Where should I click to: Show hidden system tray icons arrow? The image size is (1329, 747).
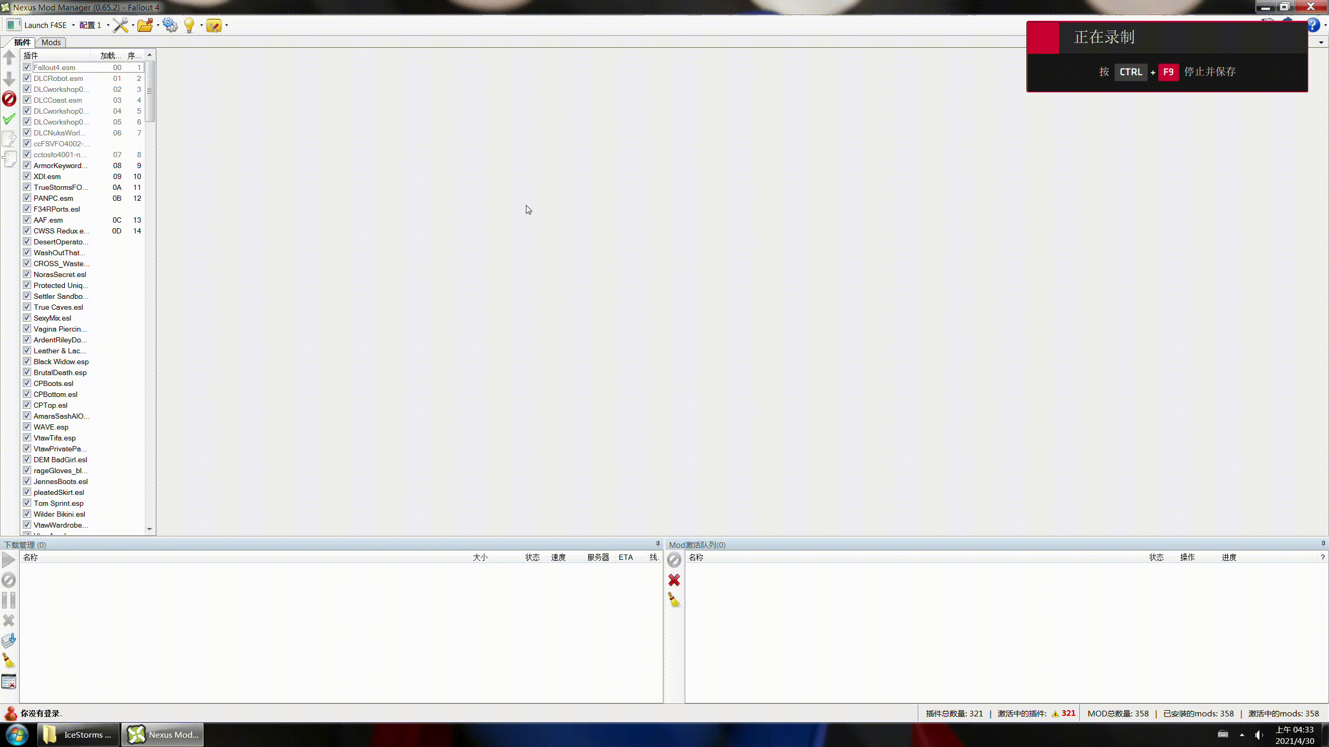pyautogui.click(x=1242, y=735)
